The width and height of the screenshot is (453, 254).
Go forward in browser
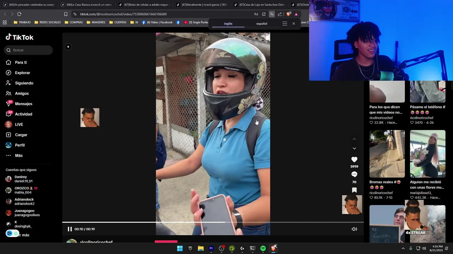coord(12,14)
